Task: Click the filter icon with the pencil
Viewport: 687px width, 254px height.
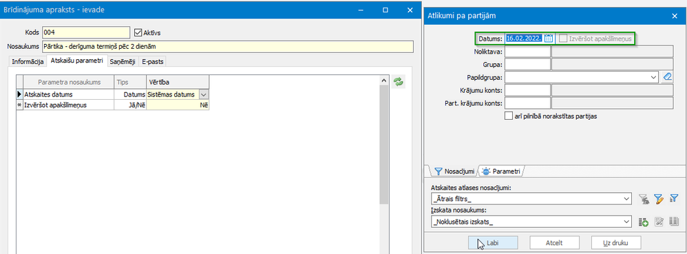Action: pos(659,199)
